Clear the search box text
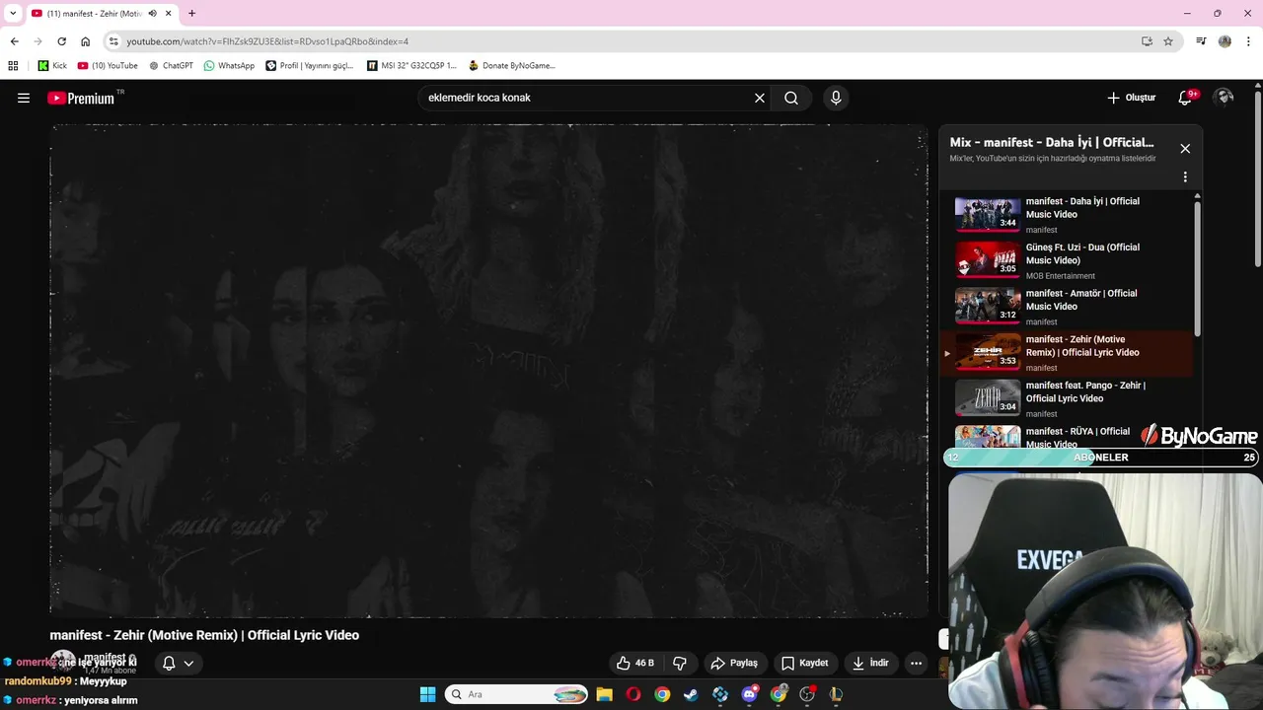 (x=760, y=98)
